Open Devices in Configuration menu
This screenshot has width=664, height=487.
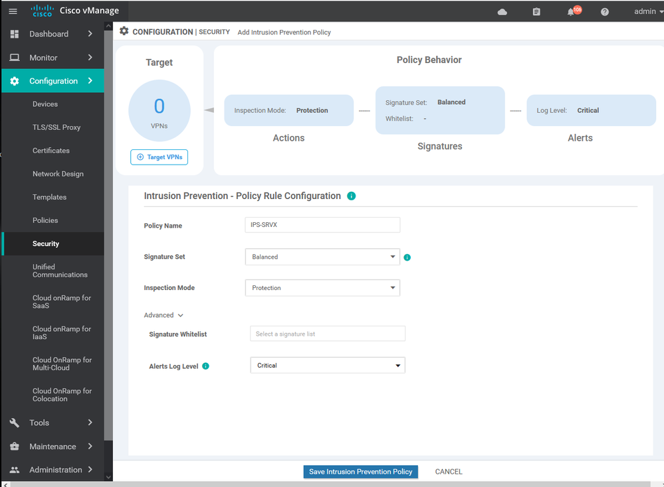coord(45,104)
